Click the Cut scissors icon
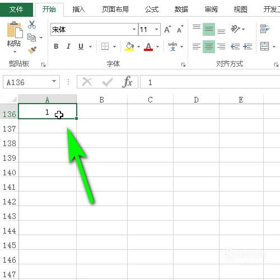This screenshot has height=280, width=280. pos(32,25)
